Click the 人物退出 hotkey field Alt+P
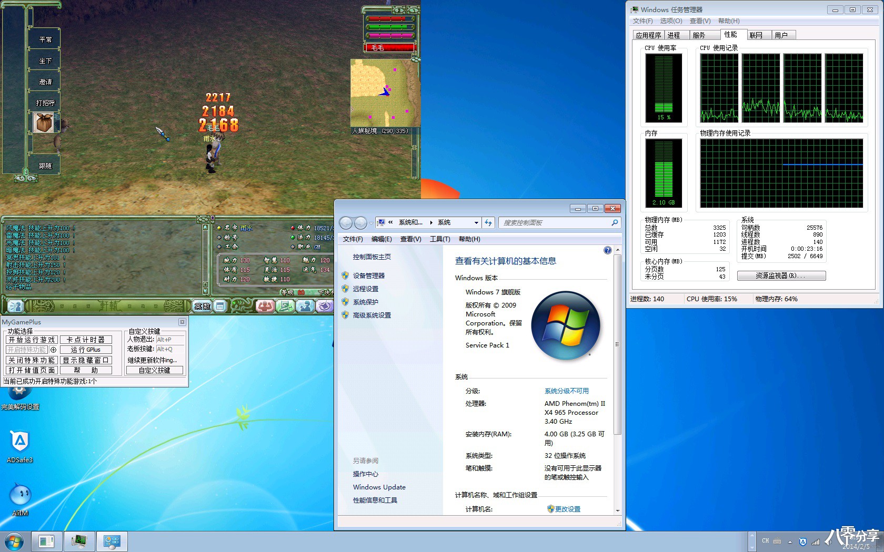The height and width of the screenshot is (552, 884). [x=170, y=340]
